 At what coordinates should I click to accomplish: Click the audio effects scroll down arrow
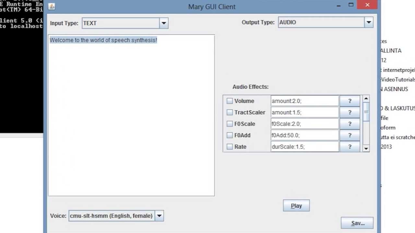[366, 149]
